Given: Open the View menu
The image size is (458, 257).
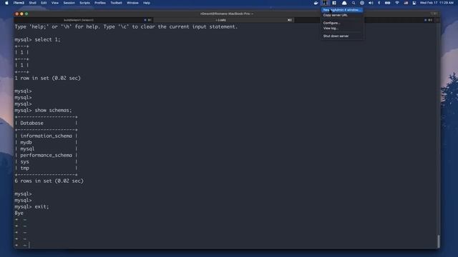Looking at the screenshot, I should 55,3.
